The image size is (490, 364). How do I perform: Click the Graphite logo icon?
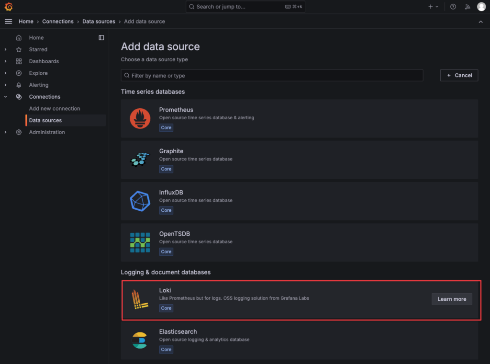tap(140, 160)
